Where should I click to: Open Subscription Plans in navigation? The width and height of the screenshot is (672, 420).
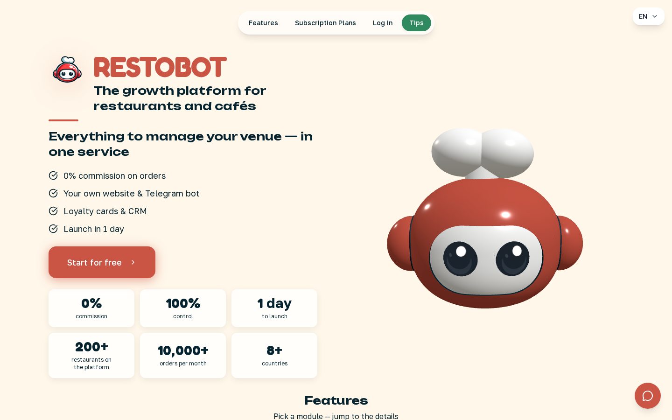(325, 23)
